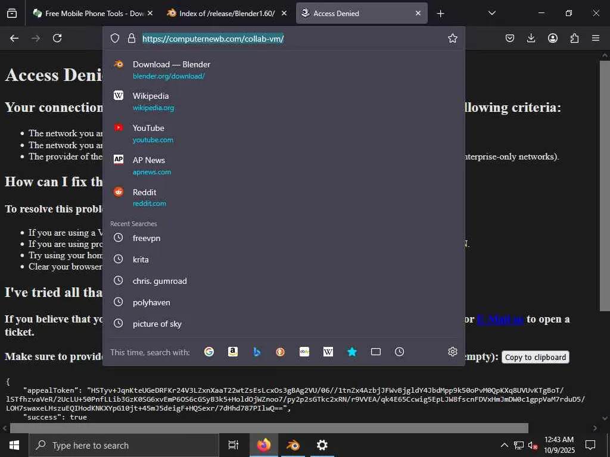Search this time with Google

pyautogui.click(x=209, y=352)
